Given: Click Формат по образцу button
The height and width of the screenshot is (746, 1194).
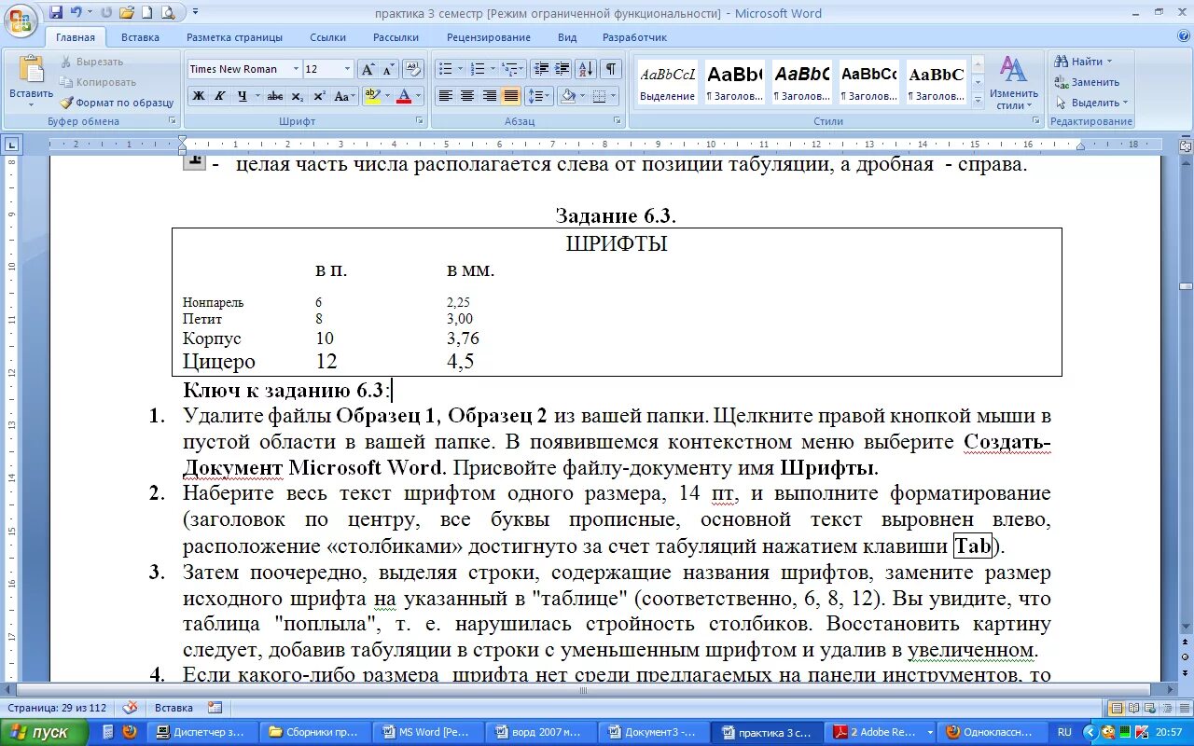Looking at the screenshot, I should coord(118,103).
